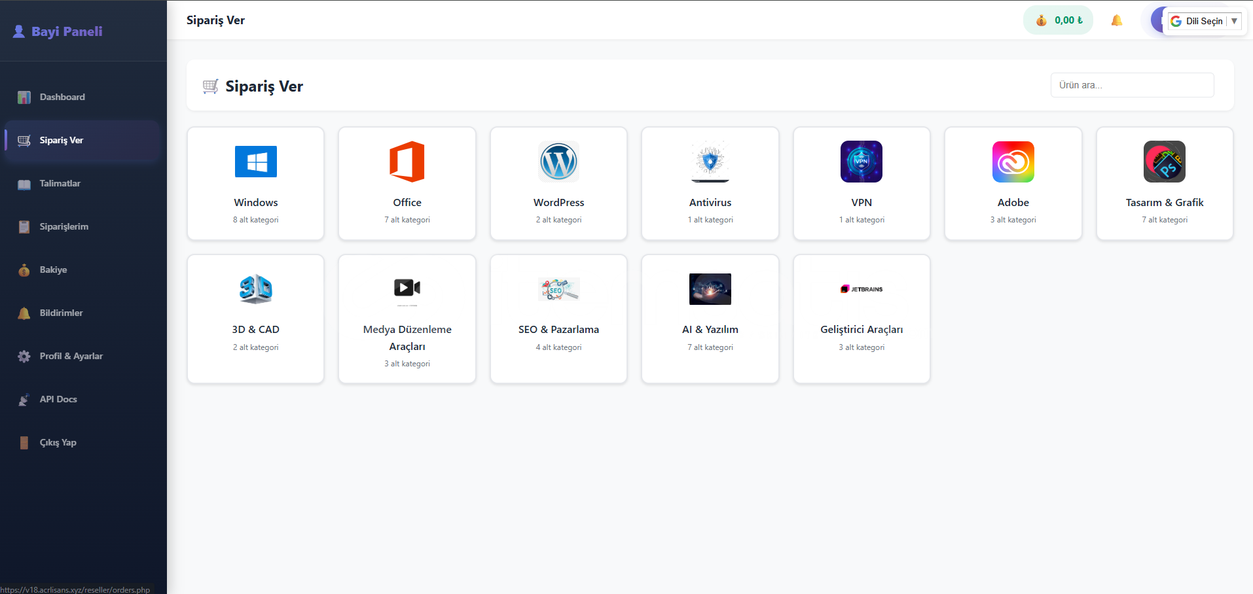The width and height of the screenshot is (1253, 594).
Task: Click the Antivirus card title
Action: tap(710, 203)
